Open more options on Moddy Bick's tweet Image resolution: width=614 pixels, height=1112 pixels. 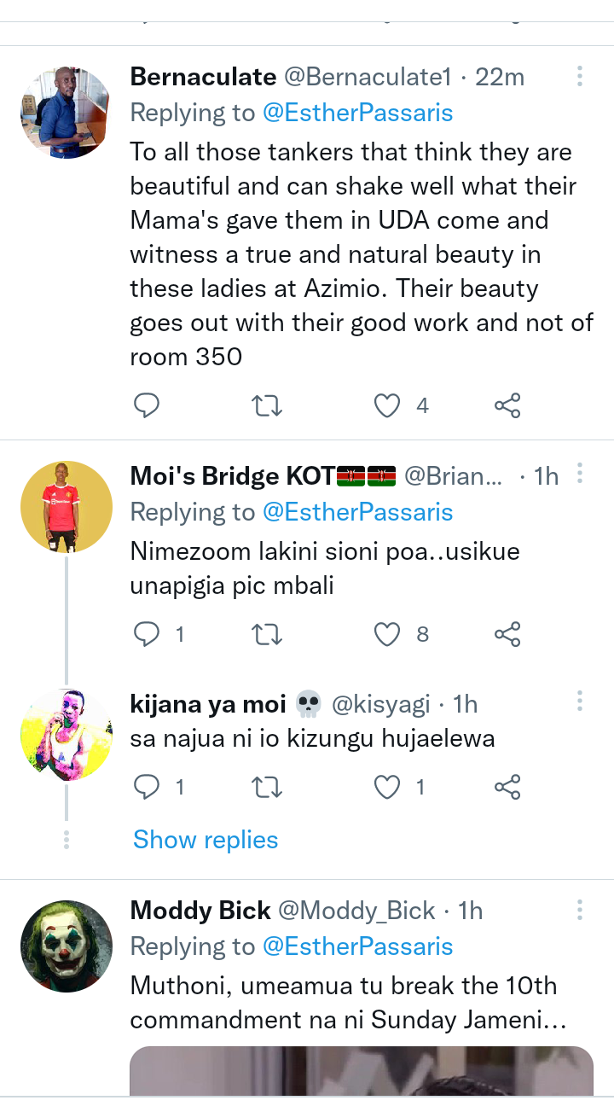point(579,909)
